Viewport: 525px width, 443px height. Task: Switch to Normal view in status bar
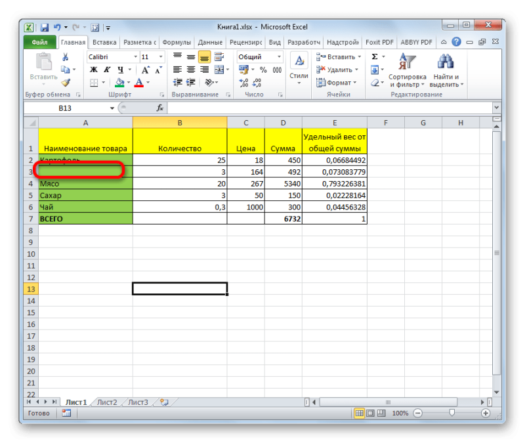click(359, 413)
